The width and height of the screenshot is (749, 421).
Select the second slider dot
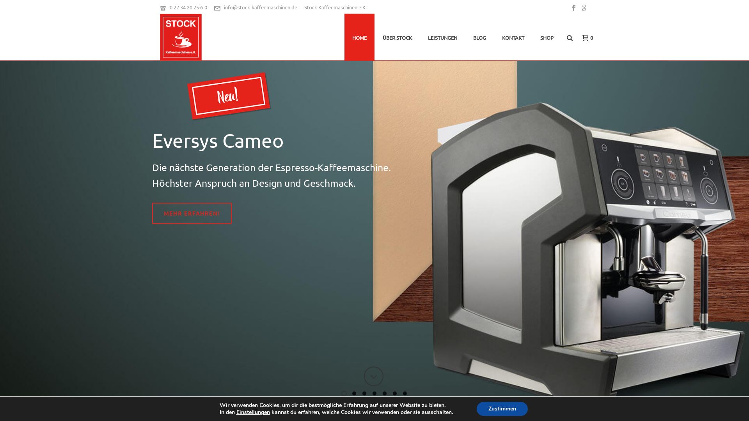click(x=354, y=393)
